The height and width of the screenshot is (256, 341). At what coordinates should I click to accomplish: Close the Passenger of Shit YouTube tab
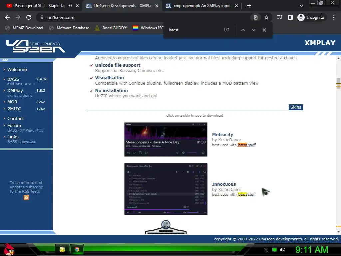coord(77,6)
